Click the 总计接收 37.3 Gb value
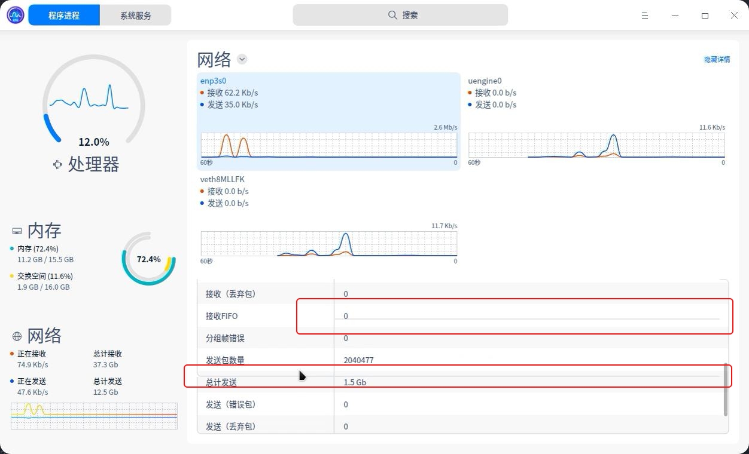Image resolution: width=749 pixels, height=454 pixels. click(105, 364)
